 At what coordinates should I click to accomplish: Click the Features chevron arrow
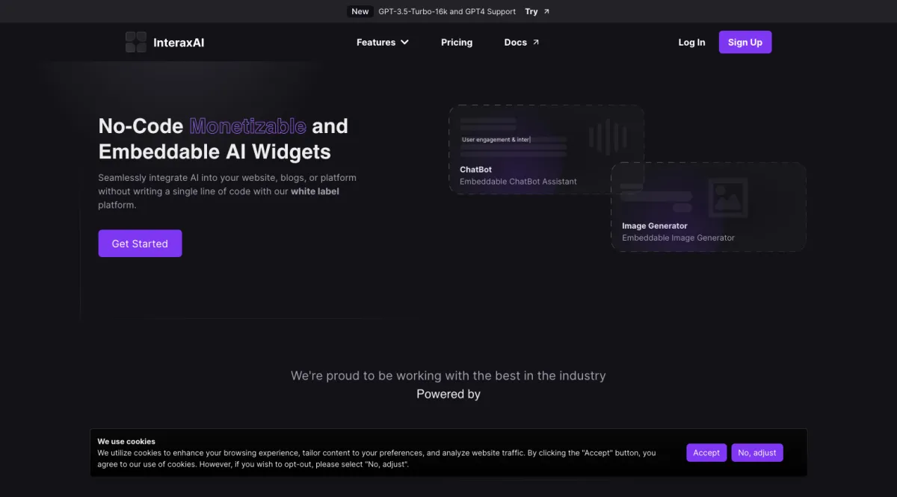pyautogui.click(x=405, y=43)
